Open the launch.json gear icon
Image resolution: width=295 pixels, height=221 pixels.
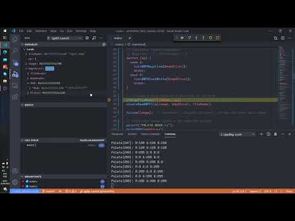pos(87,38)
